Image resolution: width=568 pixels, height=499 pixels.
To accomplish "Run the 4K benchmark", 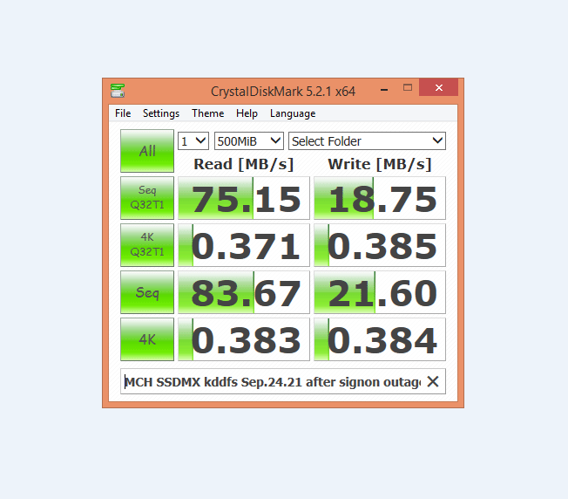I will [147, 339].
